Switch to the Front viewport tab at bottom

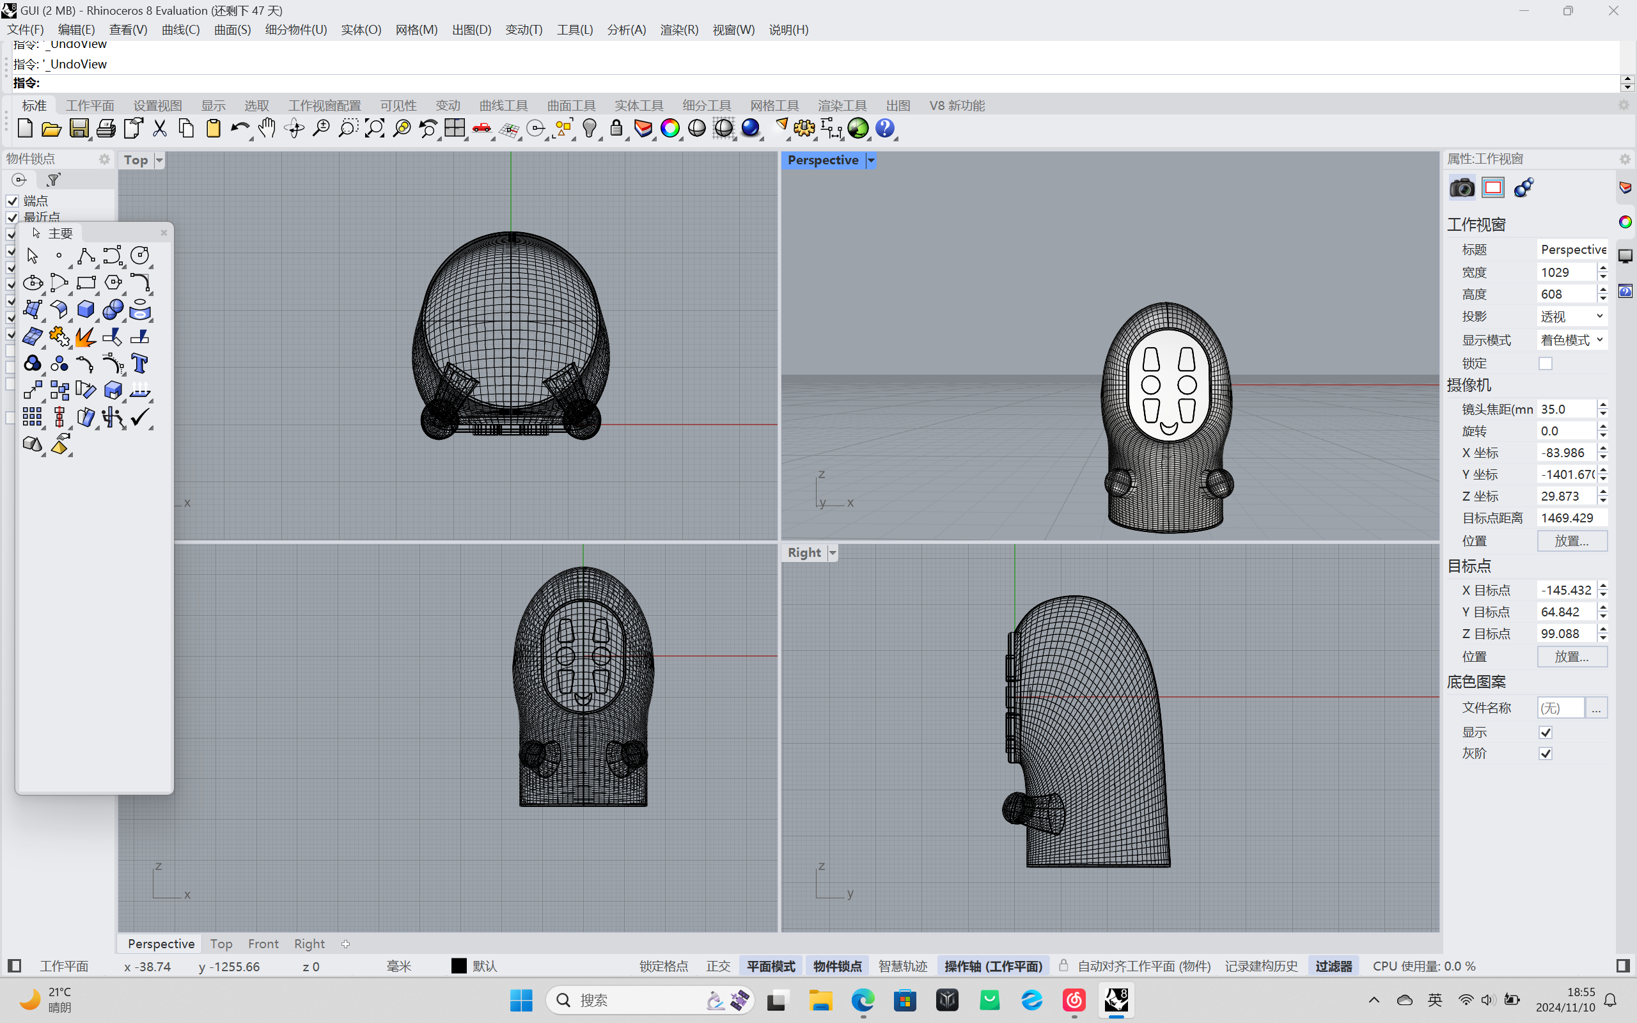263,944
